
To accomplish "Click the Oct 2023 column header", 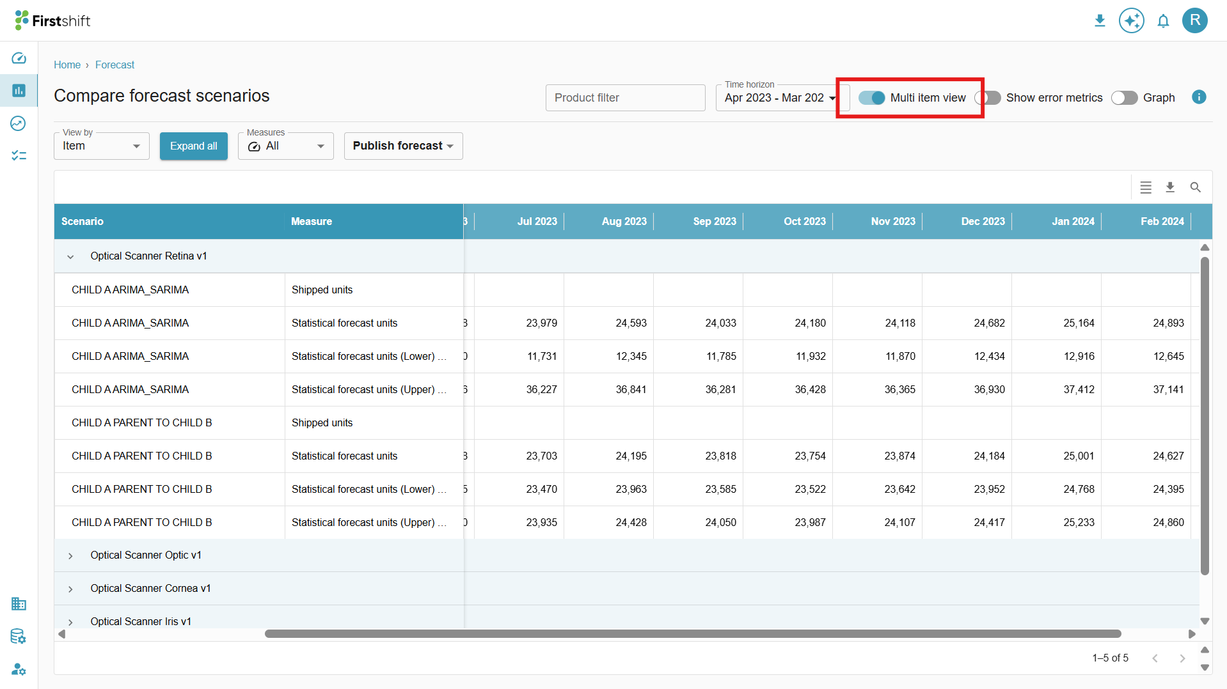I will pyautogui.click(x=805, y=221).
